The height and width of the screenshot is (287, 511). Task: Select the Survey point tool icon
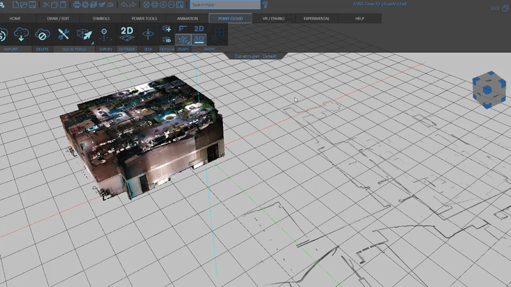[x=105, y=34]
